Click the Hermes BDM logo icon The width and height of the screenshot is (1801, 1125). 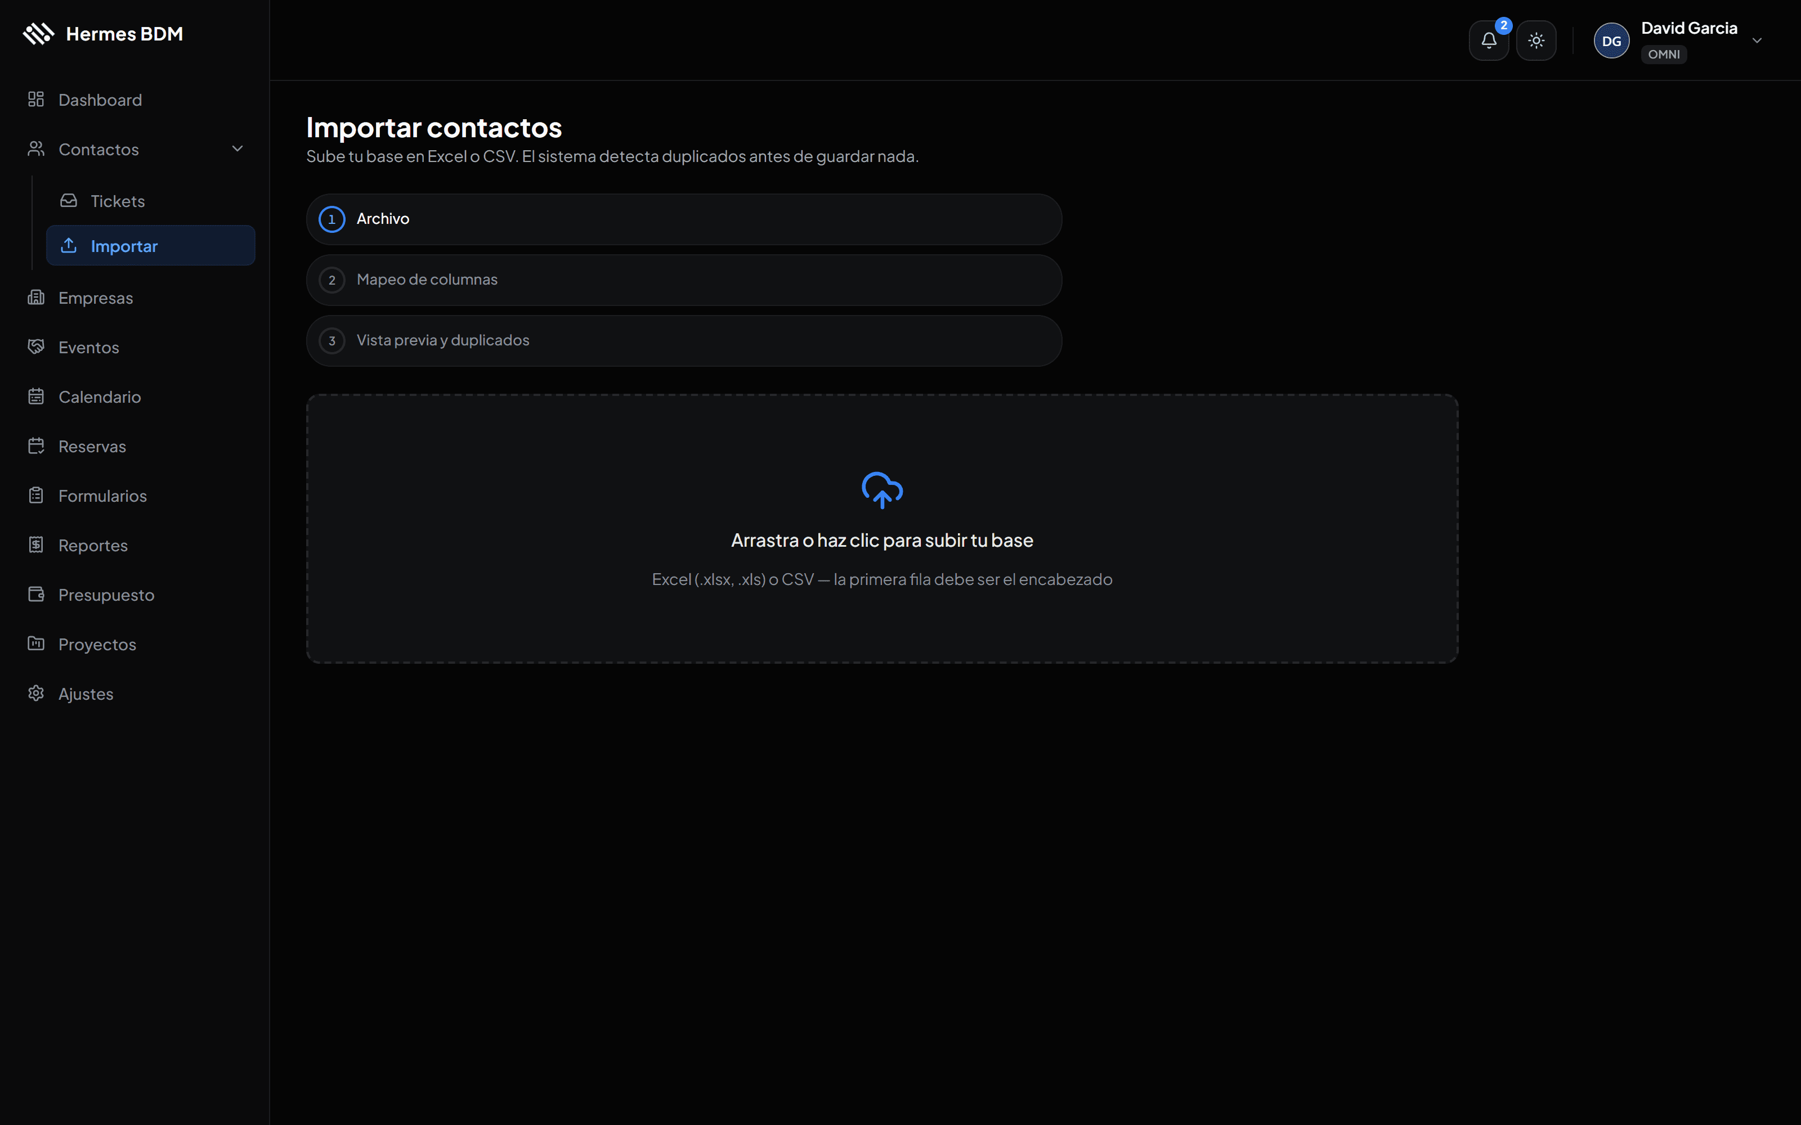click(39, 34)
